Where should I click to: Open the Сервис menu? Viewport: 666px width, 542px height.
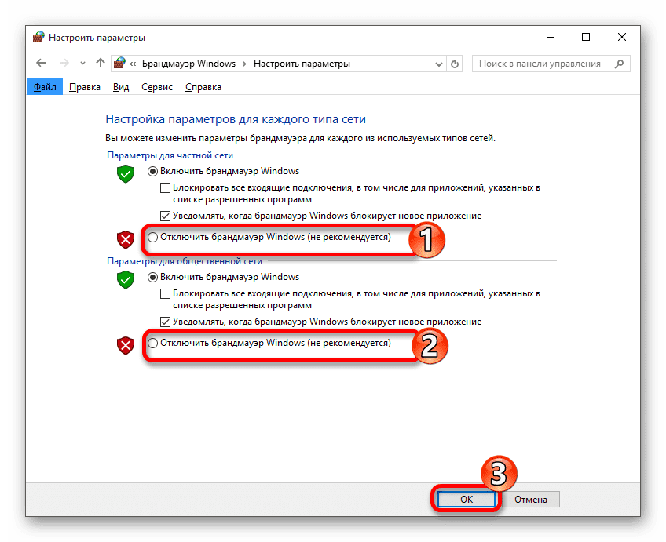point(157,87)
